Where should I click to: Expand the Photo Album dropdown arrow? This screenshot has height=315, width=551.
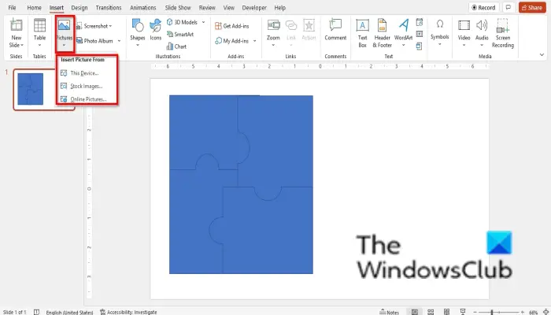tap(119, 41)
